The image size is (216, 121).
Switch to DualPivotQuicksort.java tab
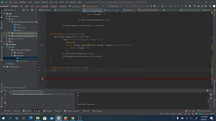point(150,10)
